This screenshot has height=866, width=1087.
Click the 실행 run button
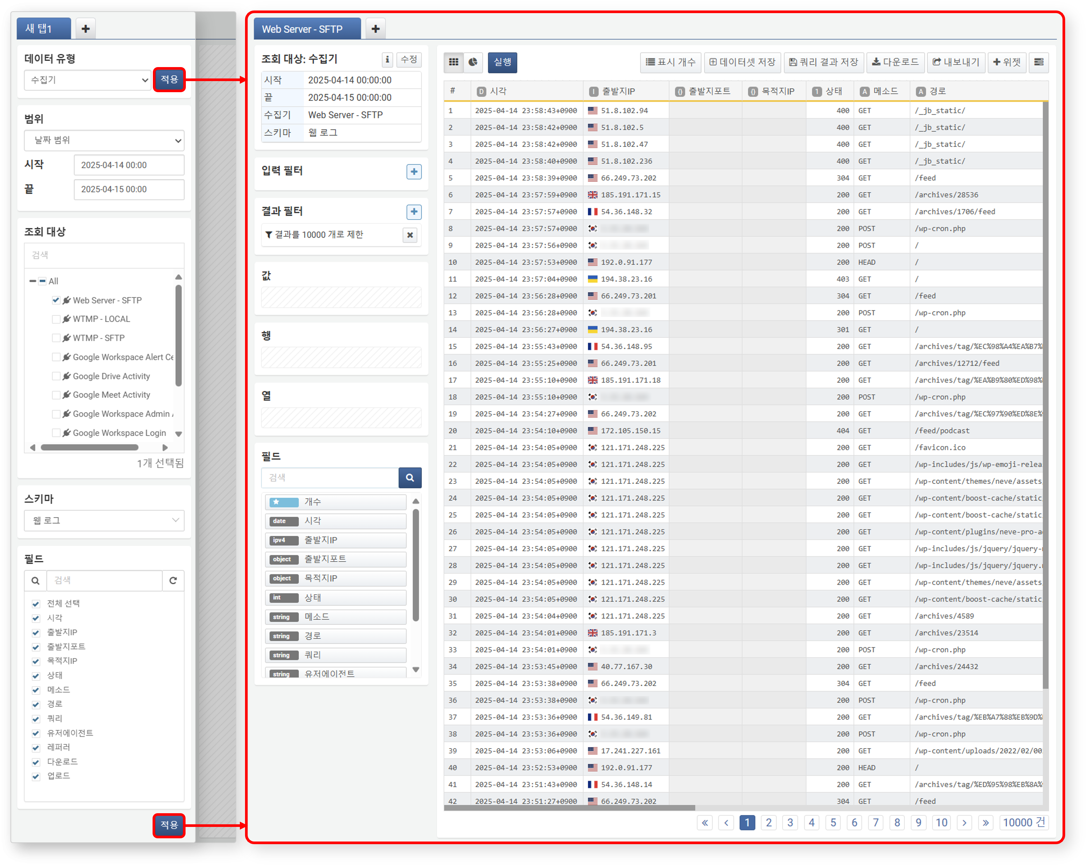(x=502, y=62)
